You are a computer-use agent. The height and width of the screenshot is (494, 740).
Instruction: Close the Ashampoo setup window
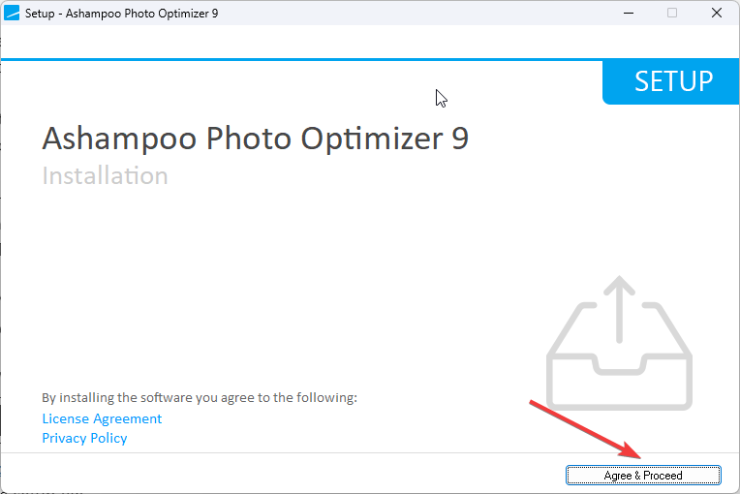[x=717, y=13]
